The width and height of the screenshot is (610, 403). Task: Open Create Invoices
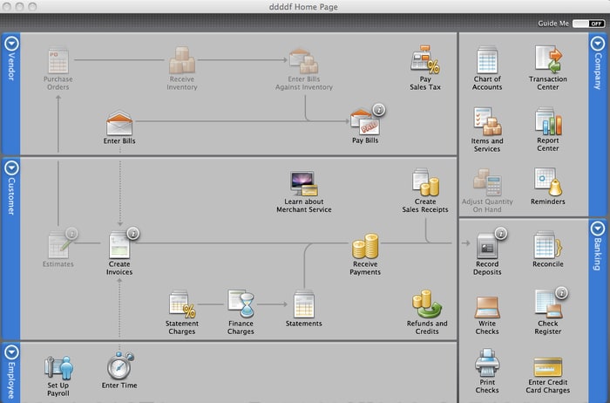[119, 245]
